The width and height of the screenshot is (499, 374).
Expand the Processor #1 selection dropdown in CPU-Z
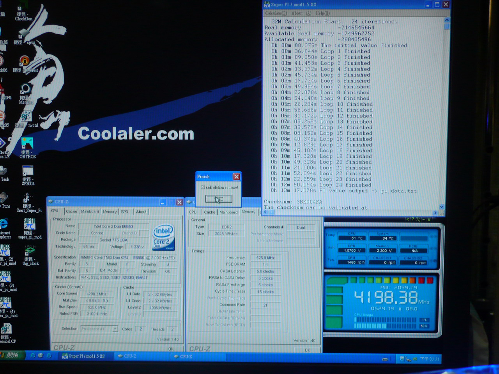(x=115, y=329)
